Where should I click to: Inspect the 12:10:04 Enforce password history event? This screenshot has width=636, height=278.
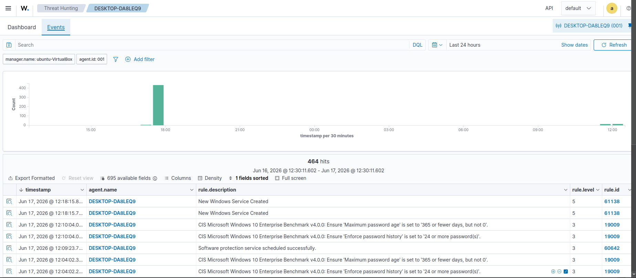click(9, 236)
